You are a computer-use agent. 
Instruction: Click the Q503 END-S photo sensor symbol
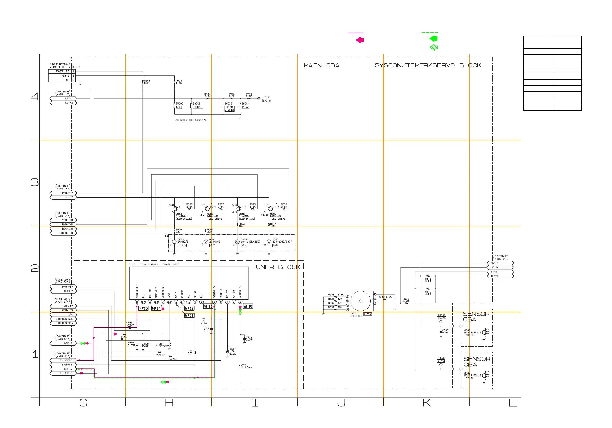(484, 333)
